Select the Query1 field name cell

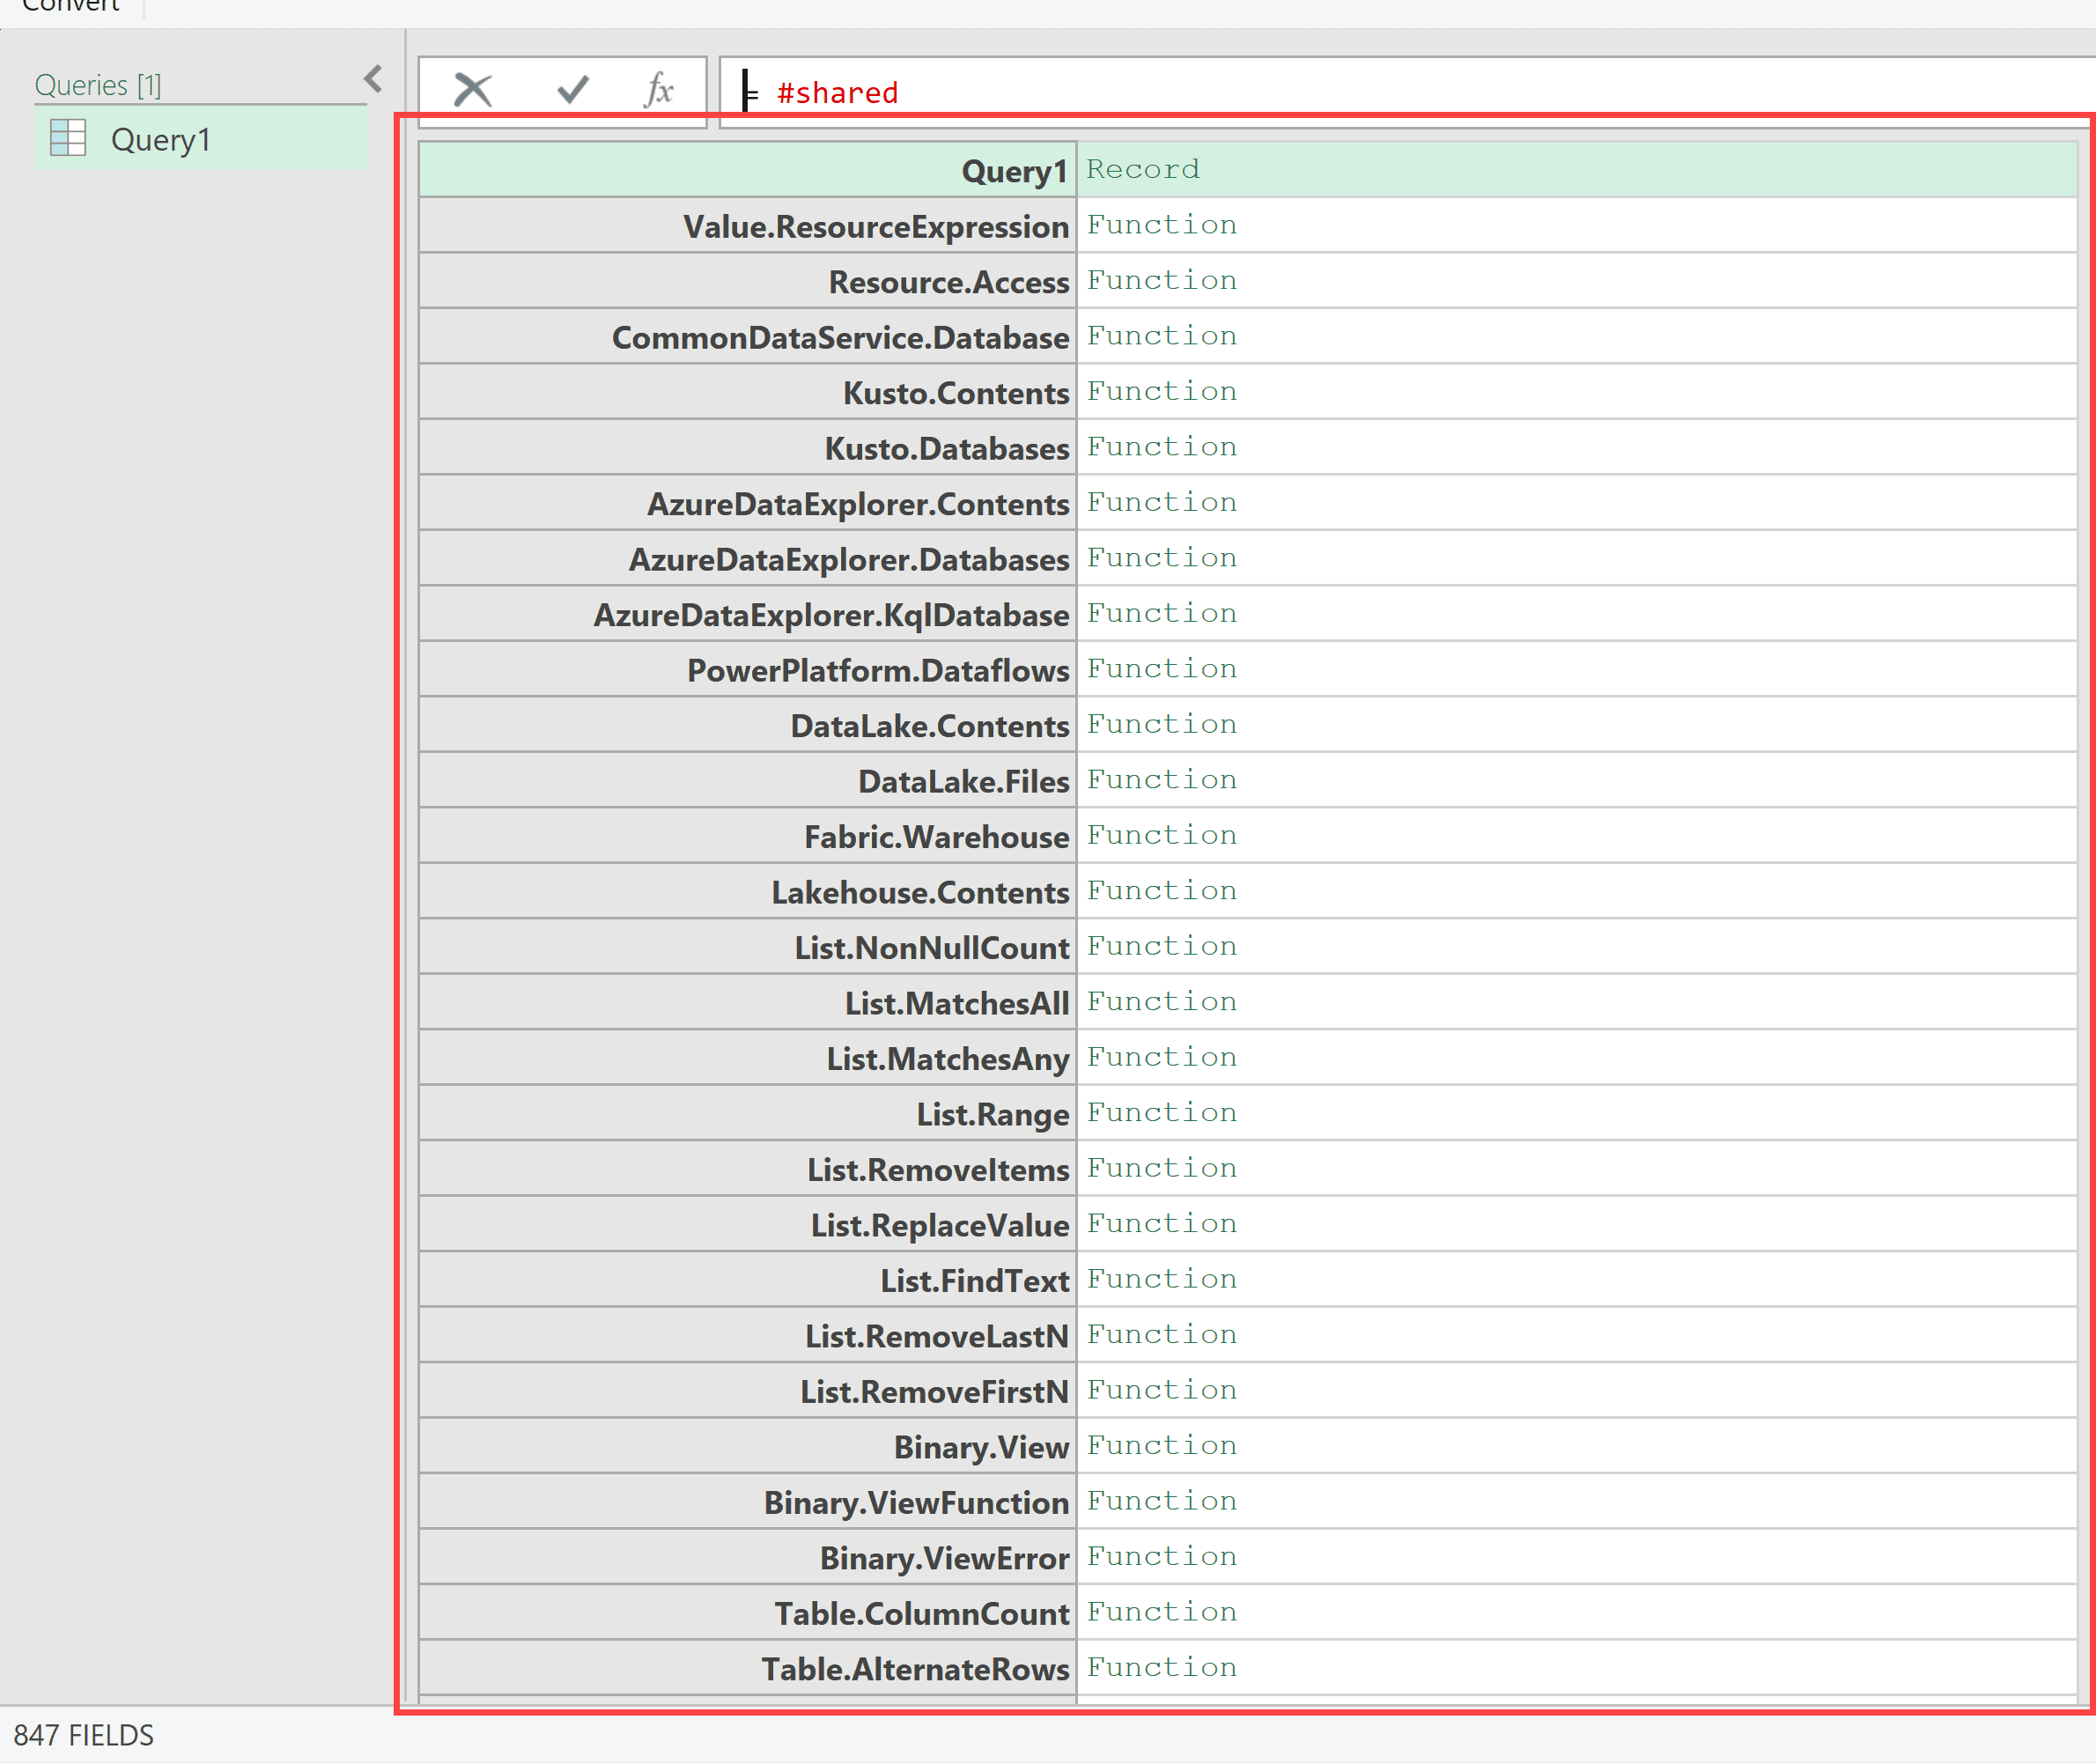747,170
